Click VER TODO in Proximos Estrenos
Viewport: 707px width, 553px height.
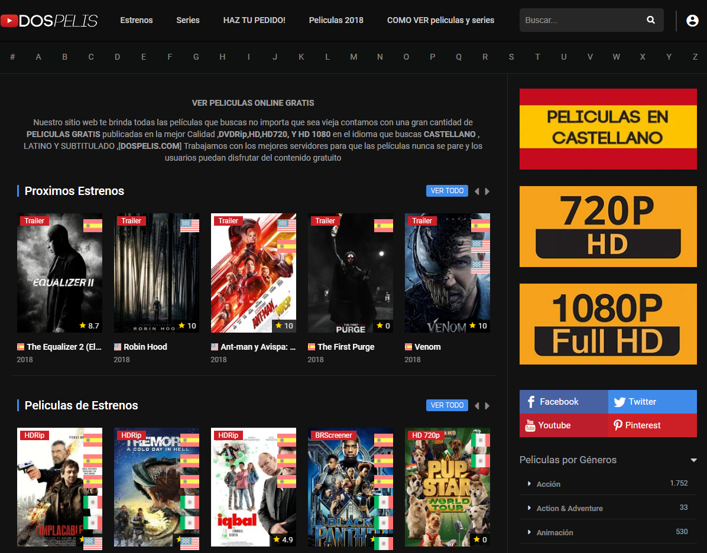click(447, 191)
